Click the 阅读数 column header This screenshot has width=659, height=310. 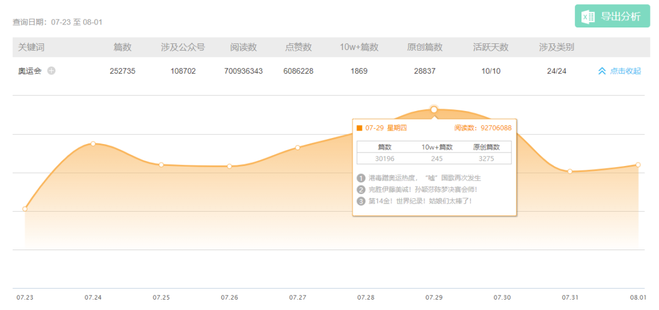tap(243, 48)
